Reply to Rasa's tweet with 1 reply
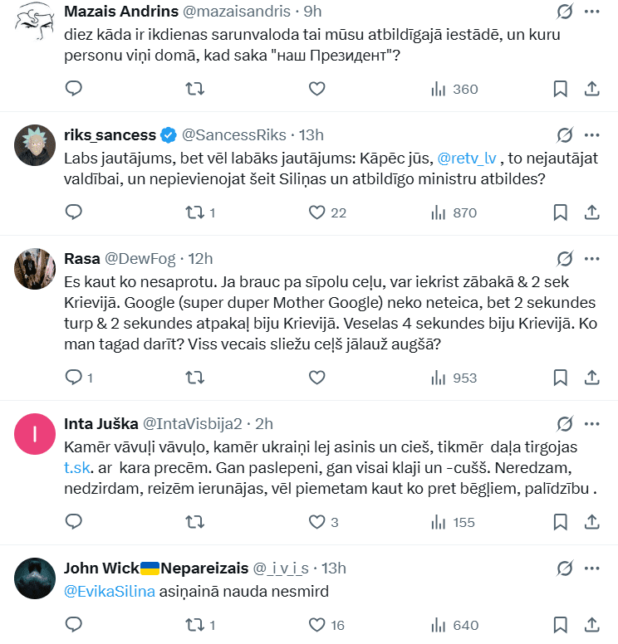The width and height of the screenshot is (618, 644). coord(74,378)
